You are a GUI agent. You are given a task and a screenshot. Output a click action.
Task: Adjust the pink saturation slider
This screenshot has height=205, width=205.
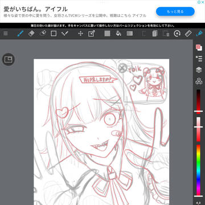click(x=198, y=129)
